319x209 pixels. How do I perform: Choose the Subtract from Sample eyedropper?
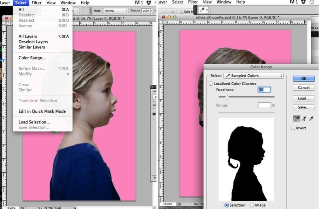tap(311, 119)
